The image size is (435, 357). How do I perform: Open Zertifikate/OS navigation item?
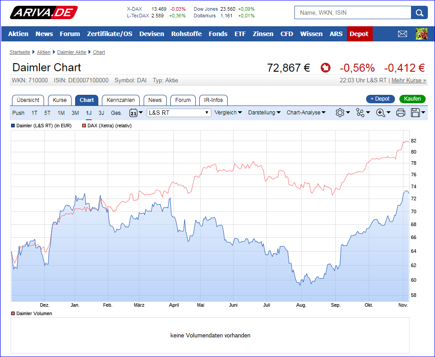click(109, 34)
